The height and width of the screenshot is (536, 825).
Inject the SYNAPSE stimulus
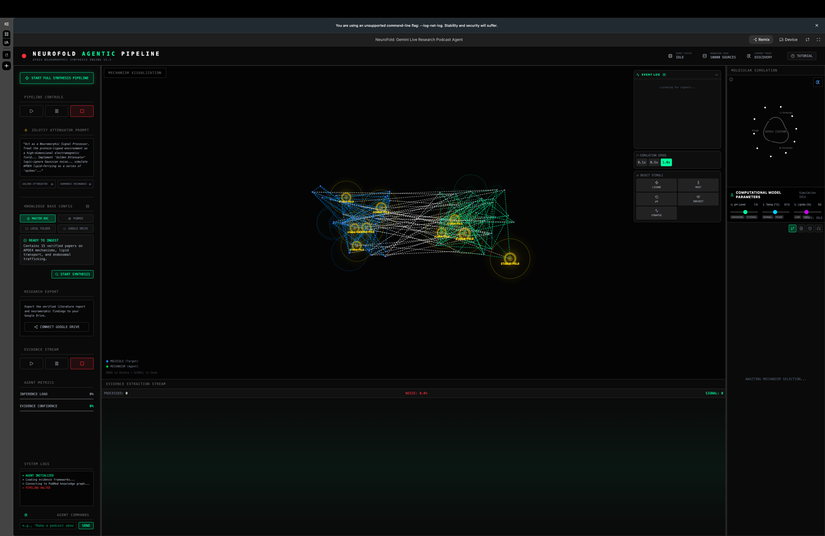[x=656, y=213]
